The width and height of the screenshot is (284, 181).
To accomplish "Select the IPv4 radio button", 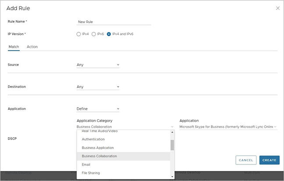I will (x=78, y=34).
